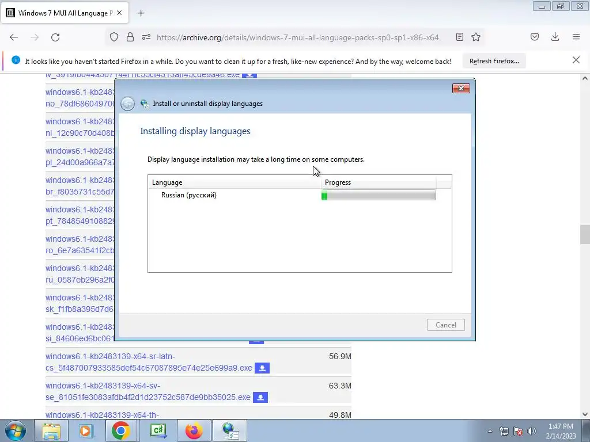590x442 pixels.
Task: Click the page scrollbar thumb
Action: [x=585, y=235]
